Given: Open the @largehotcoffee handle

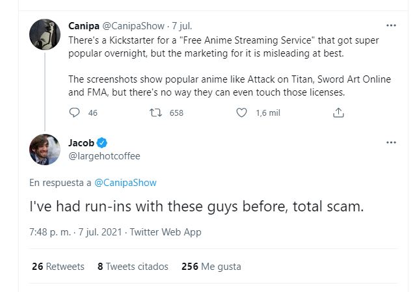Looking at the screenshot, I should coord(104,156).
